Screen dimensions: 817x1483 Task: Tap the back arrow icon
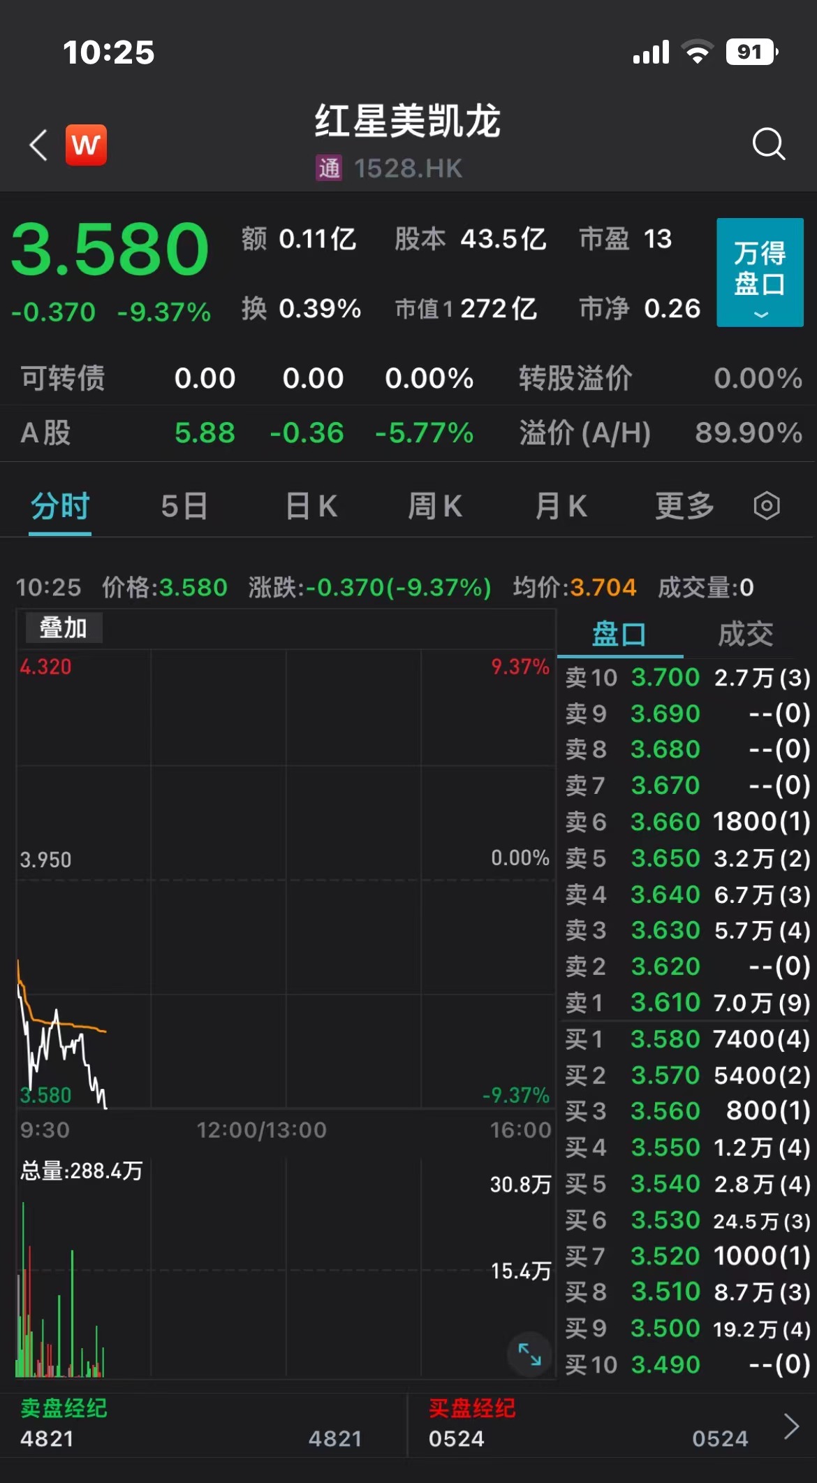click(x=38, y=145)
